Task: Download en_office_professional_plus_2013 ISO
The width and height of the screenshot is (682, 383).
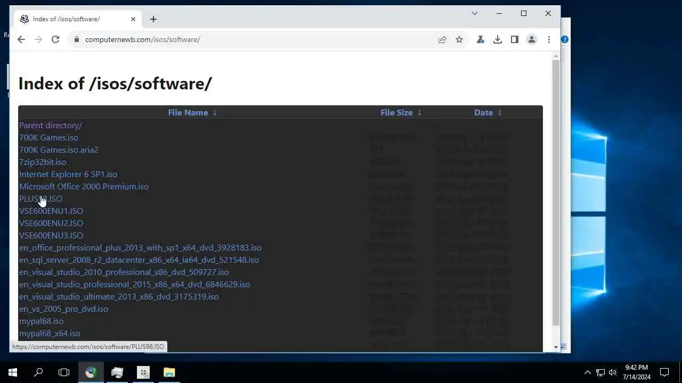Action: point(140,248)
